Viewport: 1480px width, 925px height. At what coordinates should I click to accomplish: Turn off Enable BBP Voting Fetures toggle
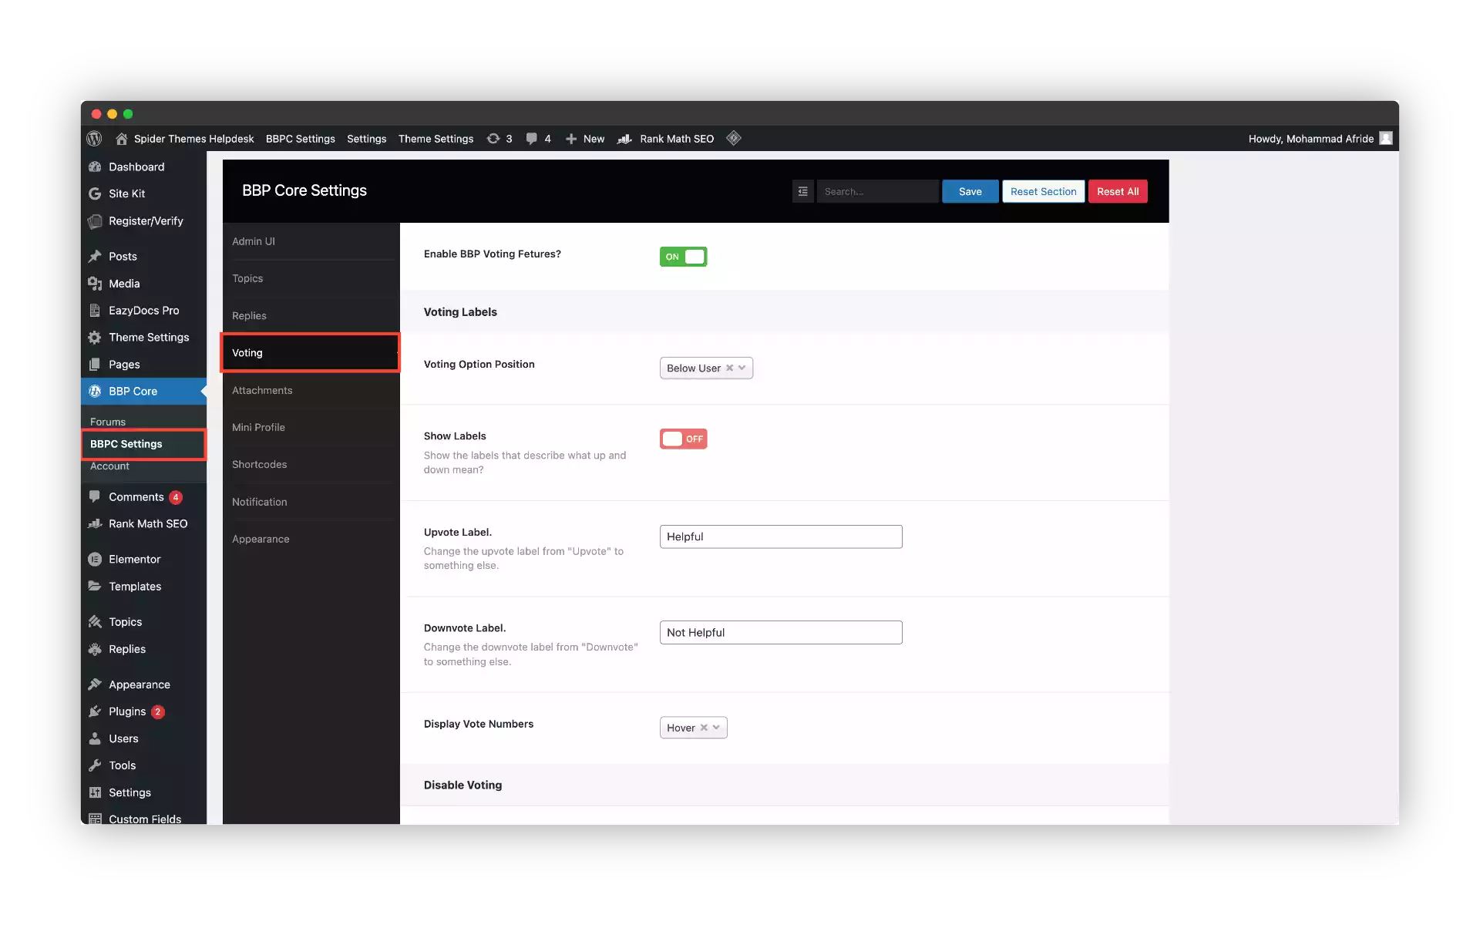683,257
